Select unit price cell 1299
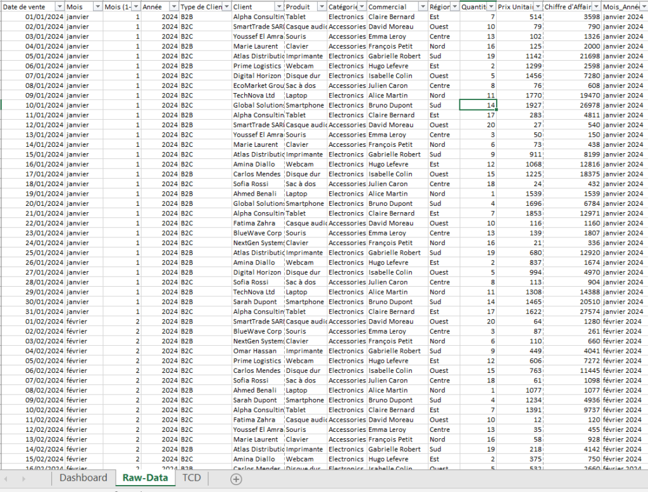Screen dimensions: 648x492 tap(520, 66)
